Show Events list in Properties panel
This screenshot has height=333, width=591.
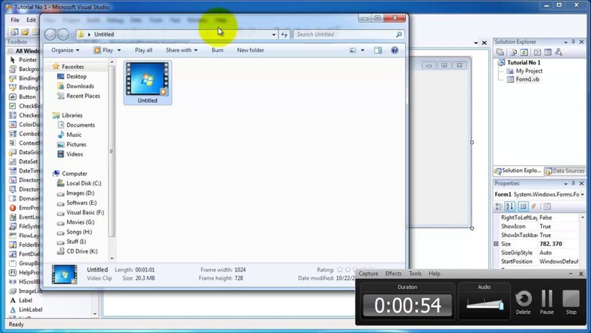[x=533, y=207]
